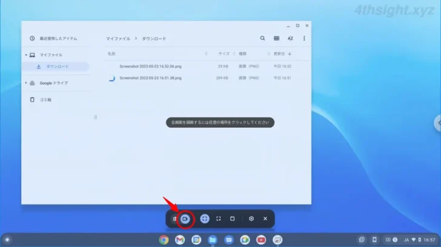
Task: Click the sidebar splitter handle in Files
Action: (96, 117)
